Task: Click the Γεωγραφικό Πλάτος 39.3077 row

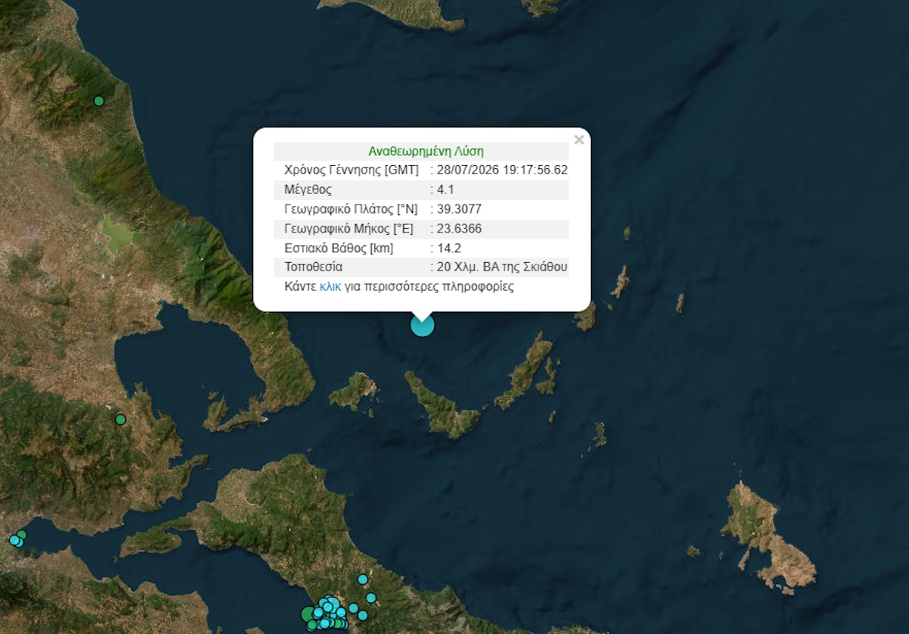Action: (x=421, y=209)
